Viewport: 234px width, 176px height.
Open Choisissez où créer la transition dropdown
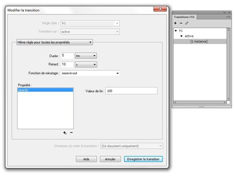point(132,146)
